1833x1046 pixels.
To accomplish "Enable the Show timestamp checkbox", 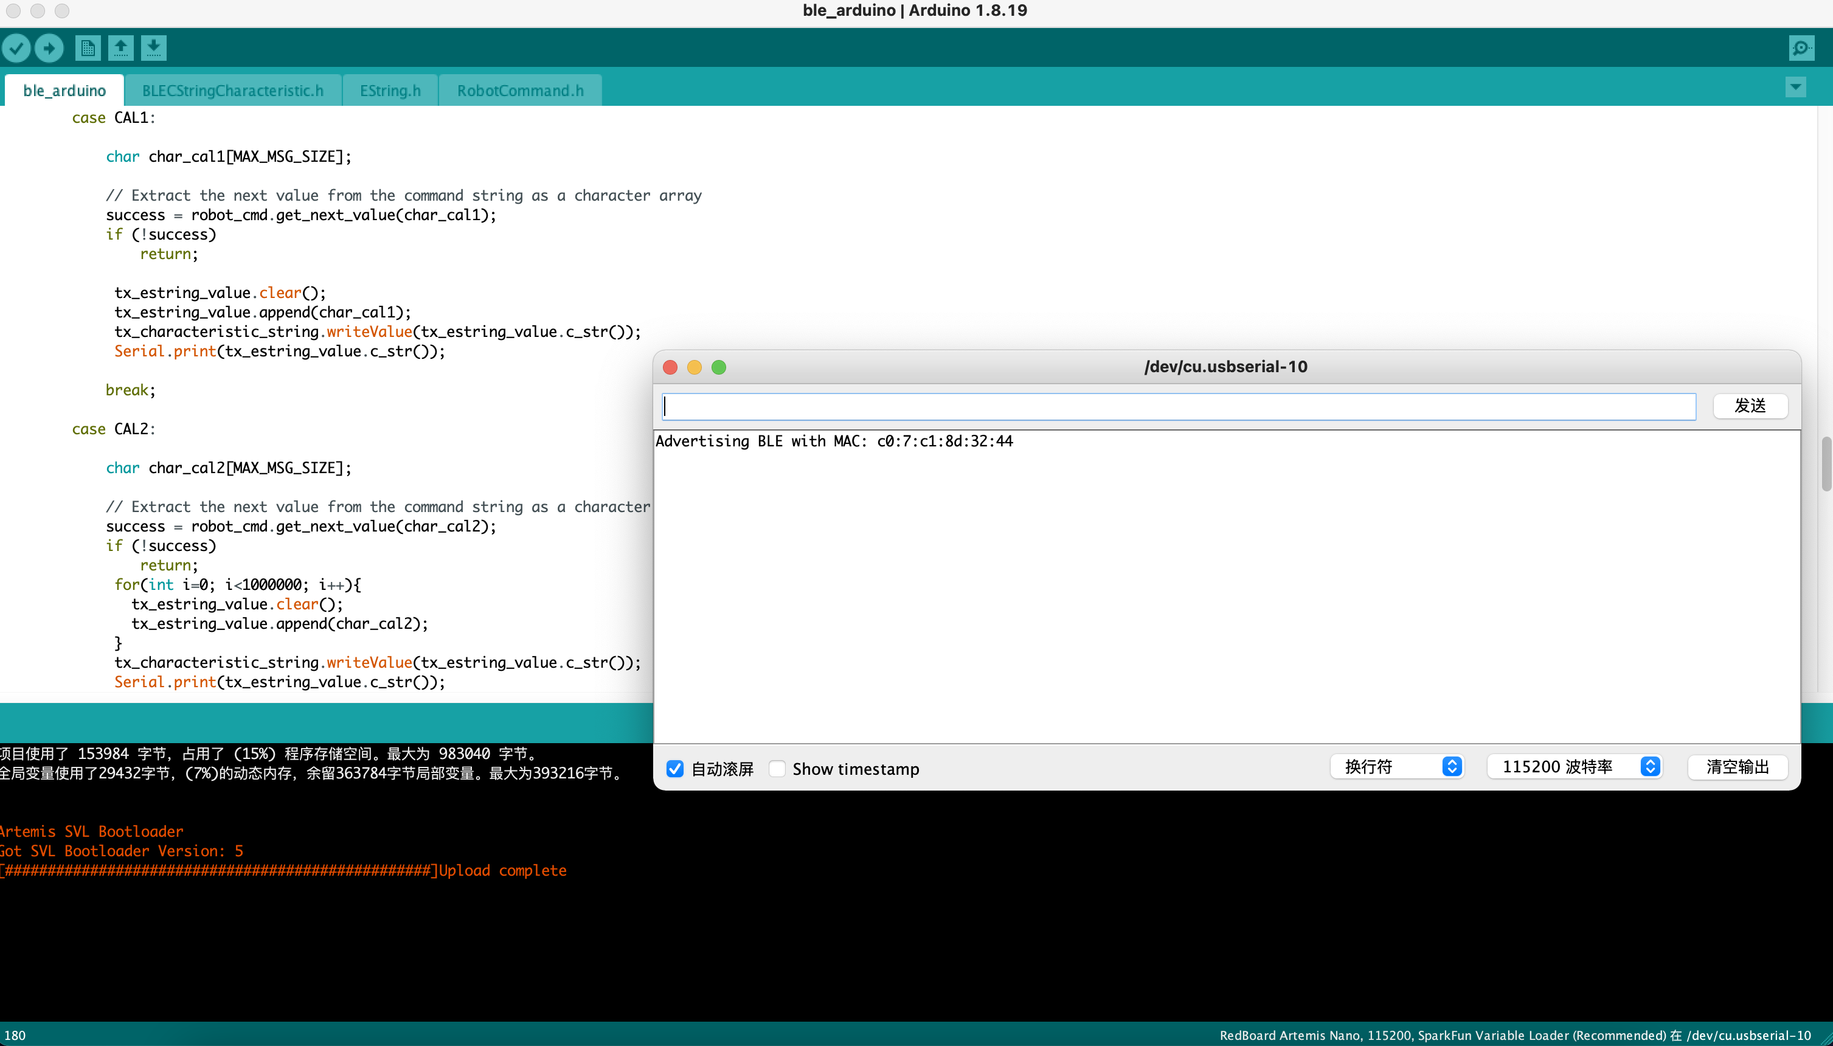I will [777, 769].
